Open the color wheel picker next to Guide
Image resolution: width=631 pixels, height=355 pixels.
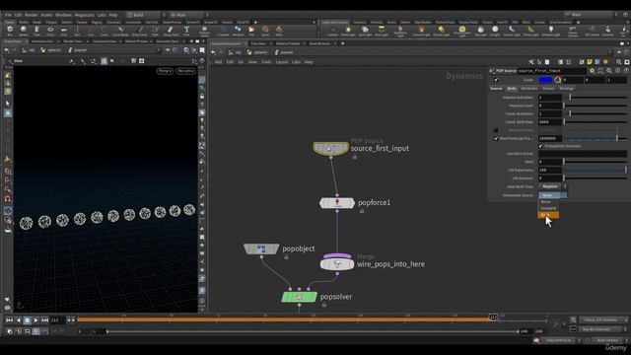tap(557, 80)
